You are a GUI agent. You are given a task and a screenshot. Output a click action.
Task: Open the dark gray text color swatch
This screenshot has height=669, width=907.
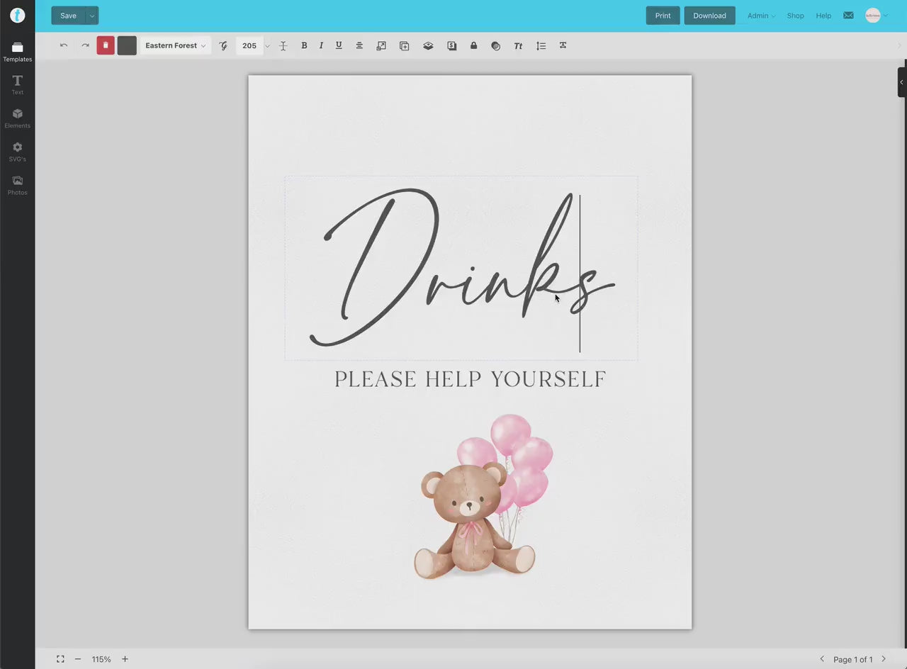[x=127, y=45]
